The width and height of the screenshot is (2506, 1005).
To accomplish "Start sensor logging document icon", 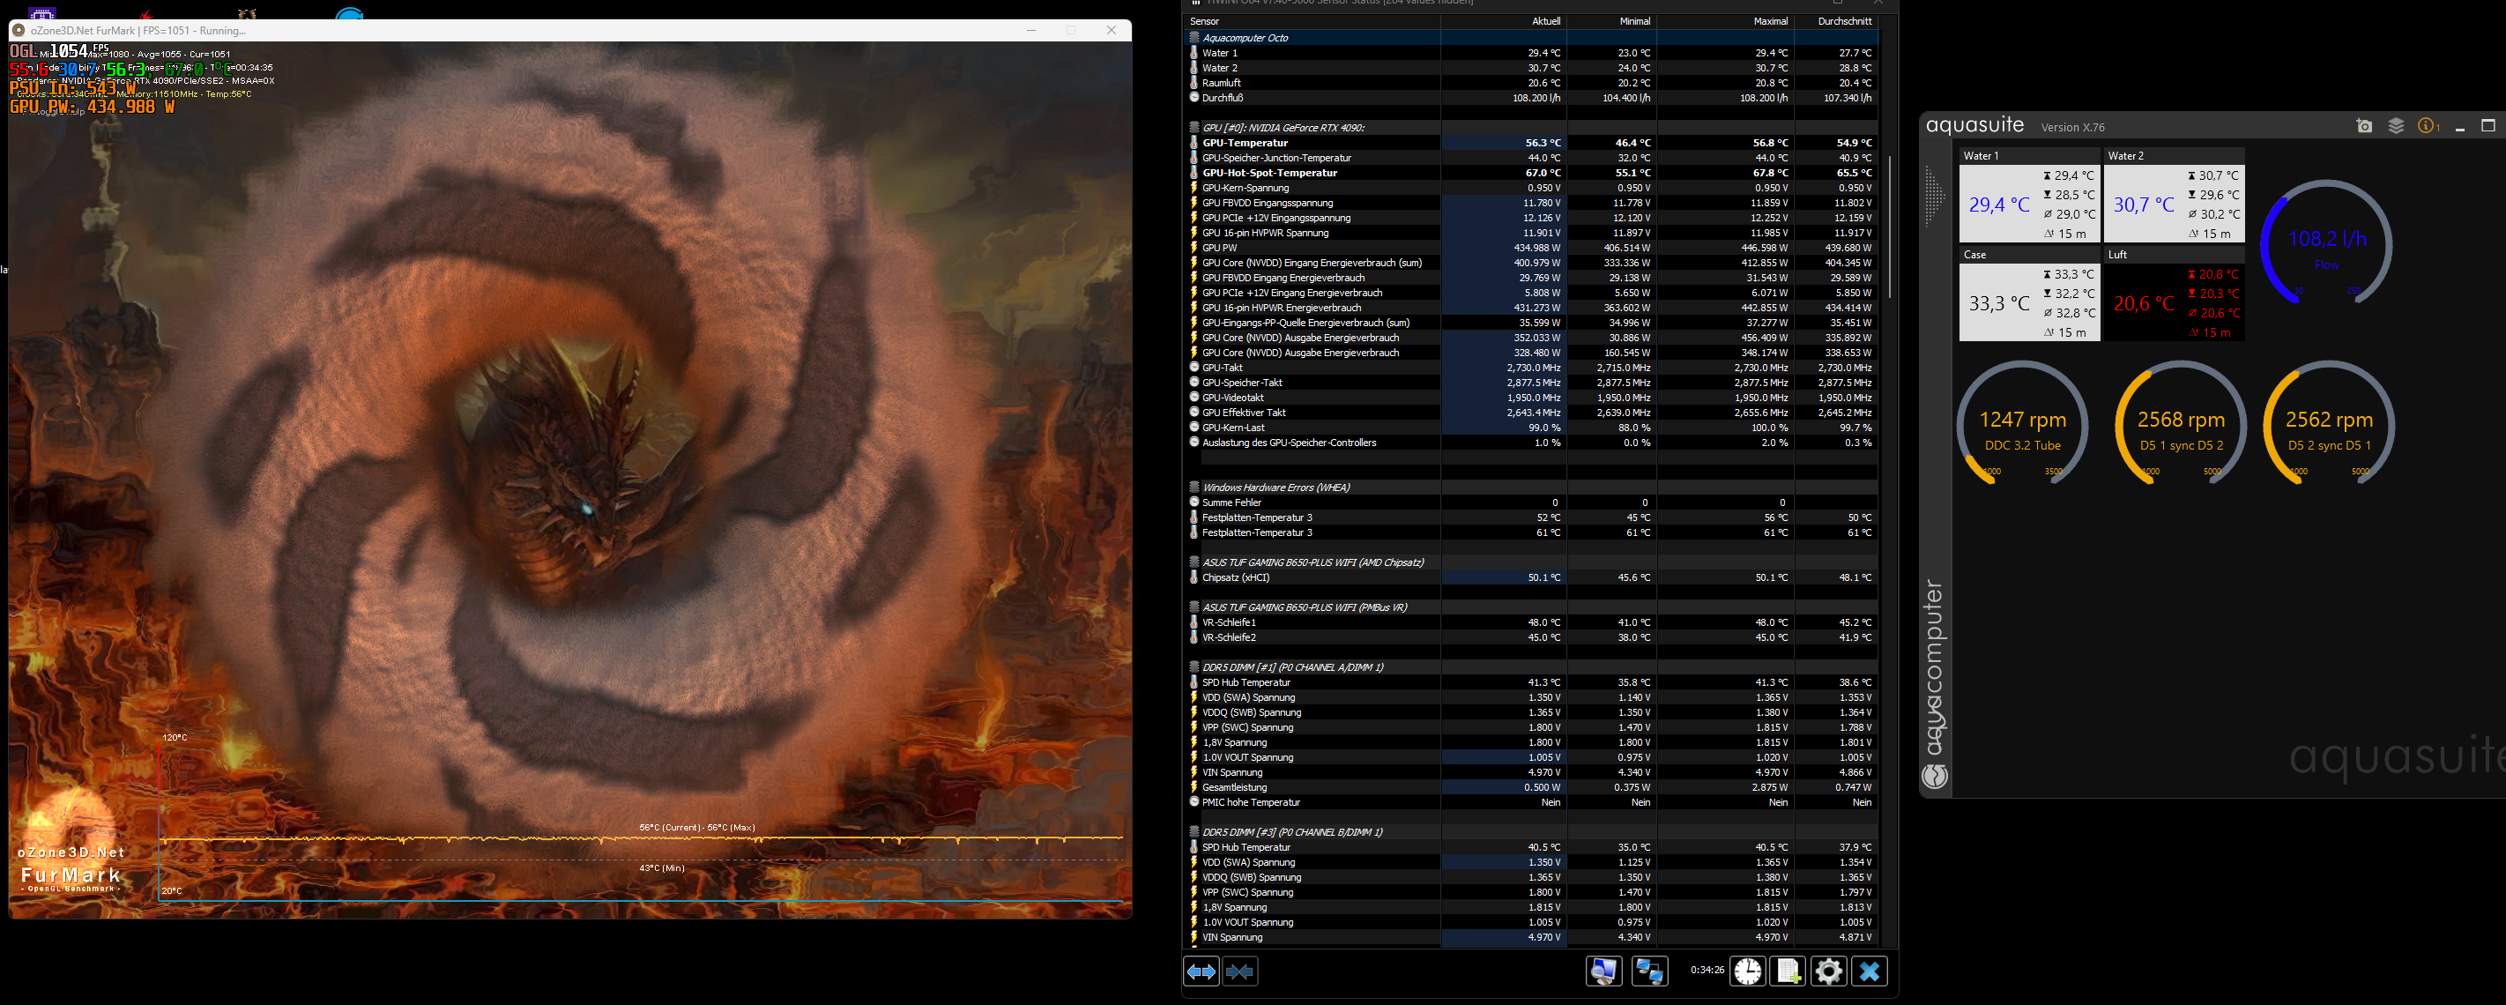I will [x=1788, y=971].
